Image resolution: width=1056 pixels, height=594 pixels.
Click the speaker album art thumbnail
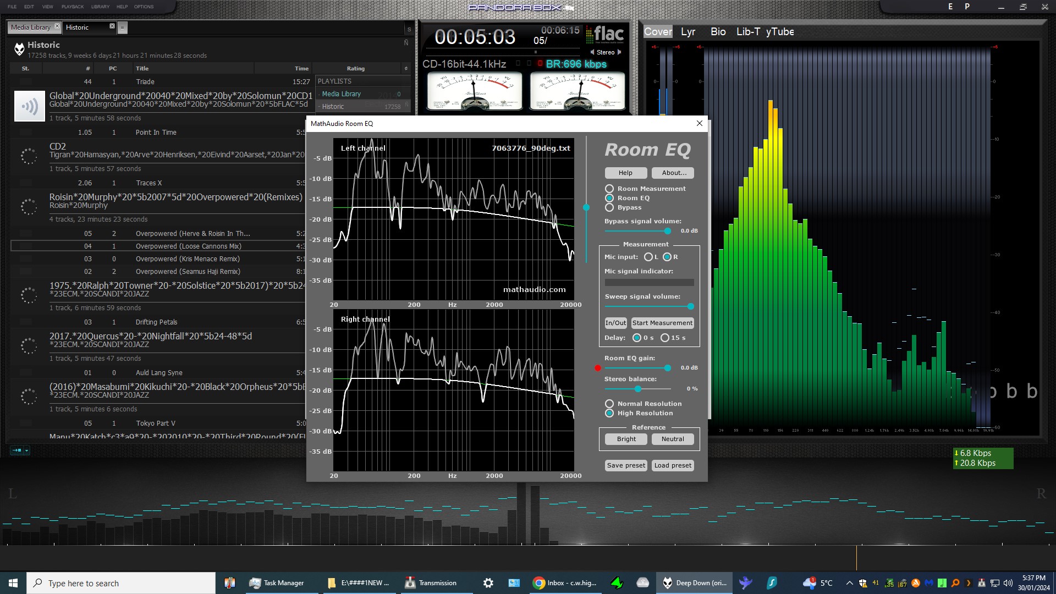tap(30, 106)
